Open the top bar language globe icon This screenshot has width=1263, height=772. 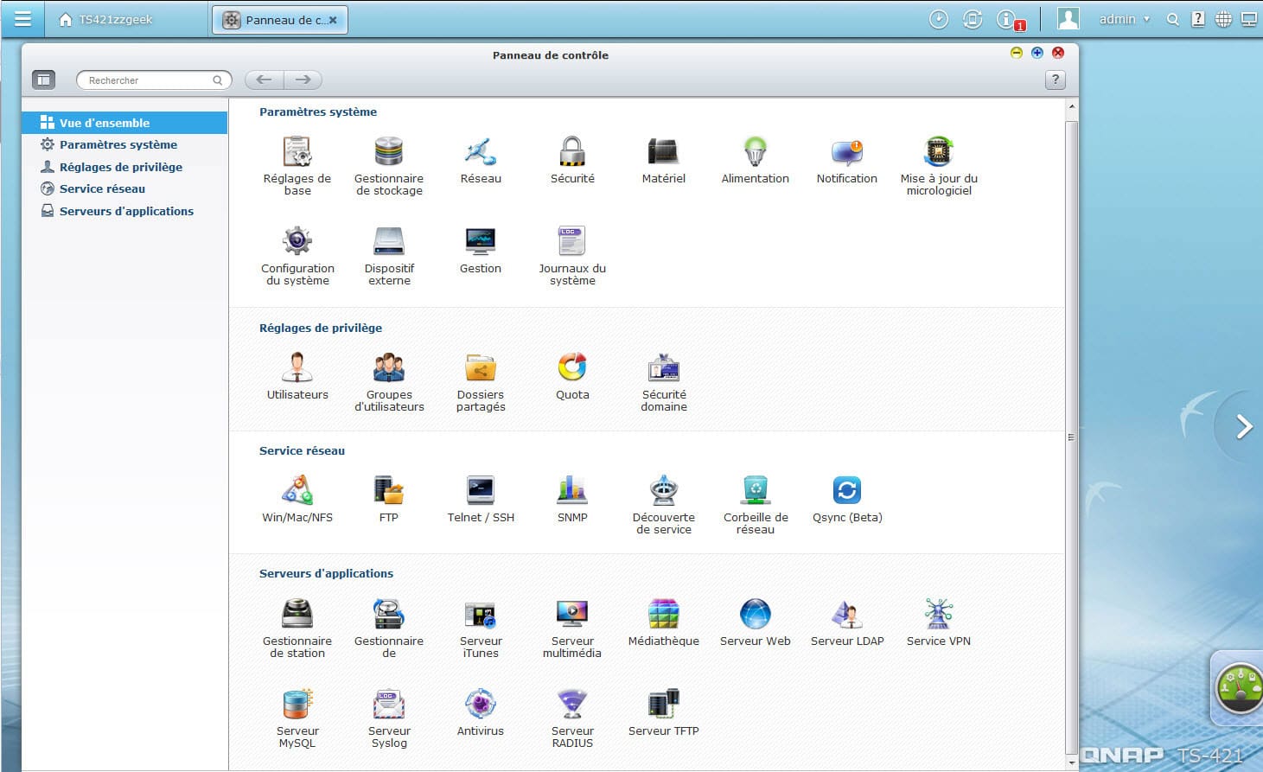(1223, 19)
